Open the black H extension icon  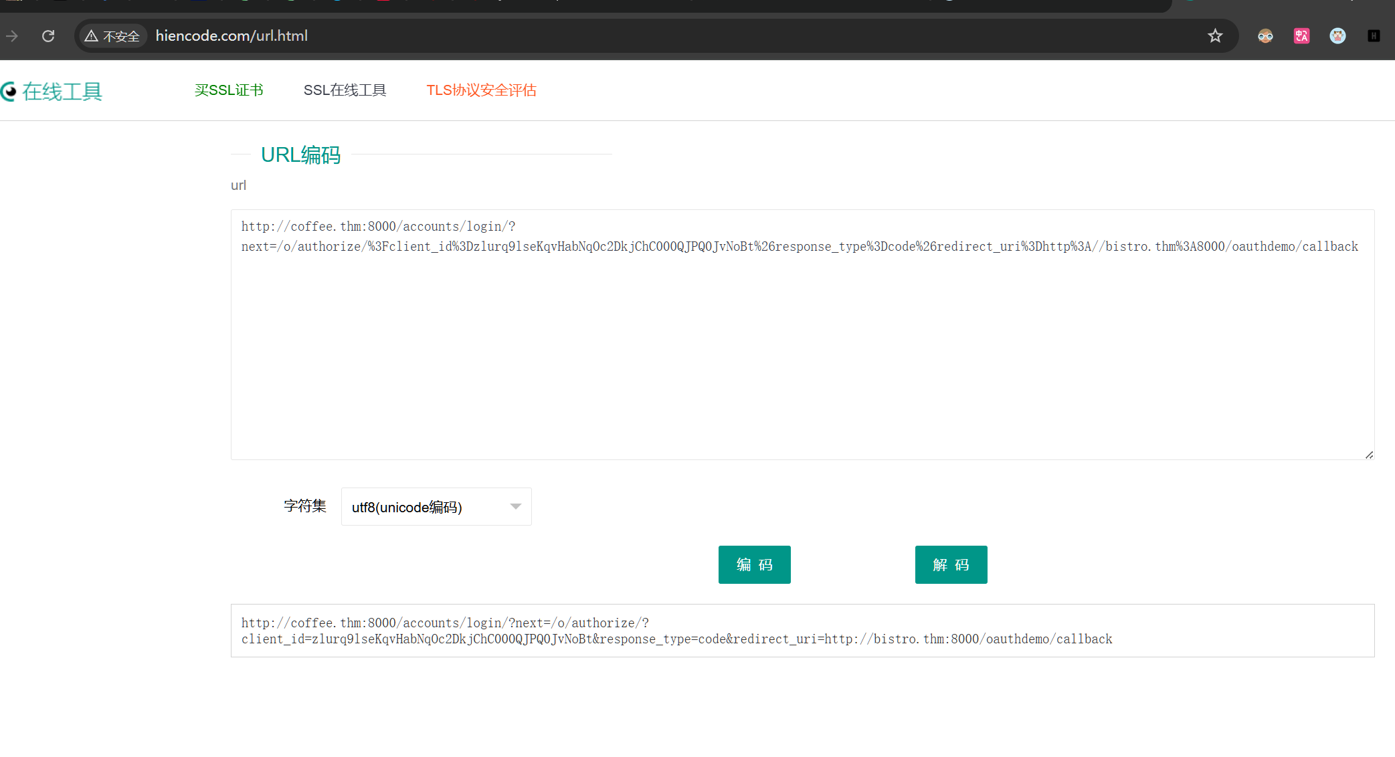pos(1374,36)
